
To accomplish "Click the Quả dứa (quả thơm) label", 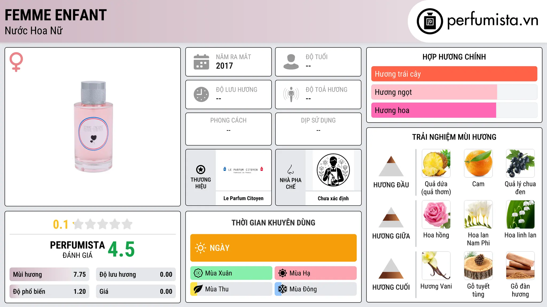I will pyautogui.click(x=436, y=188).
